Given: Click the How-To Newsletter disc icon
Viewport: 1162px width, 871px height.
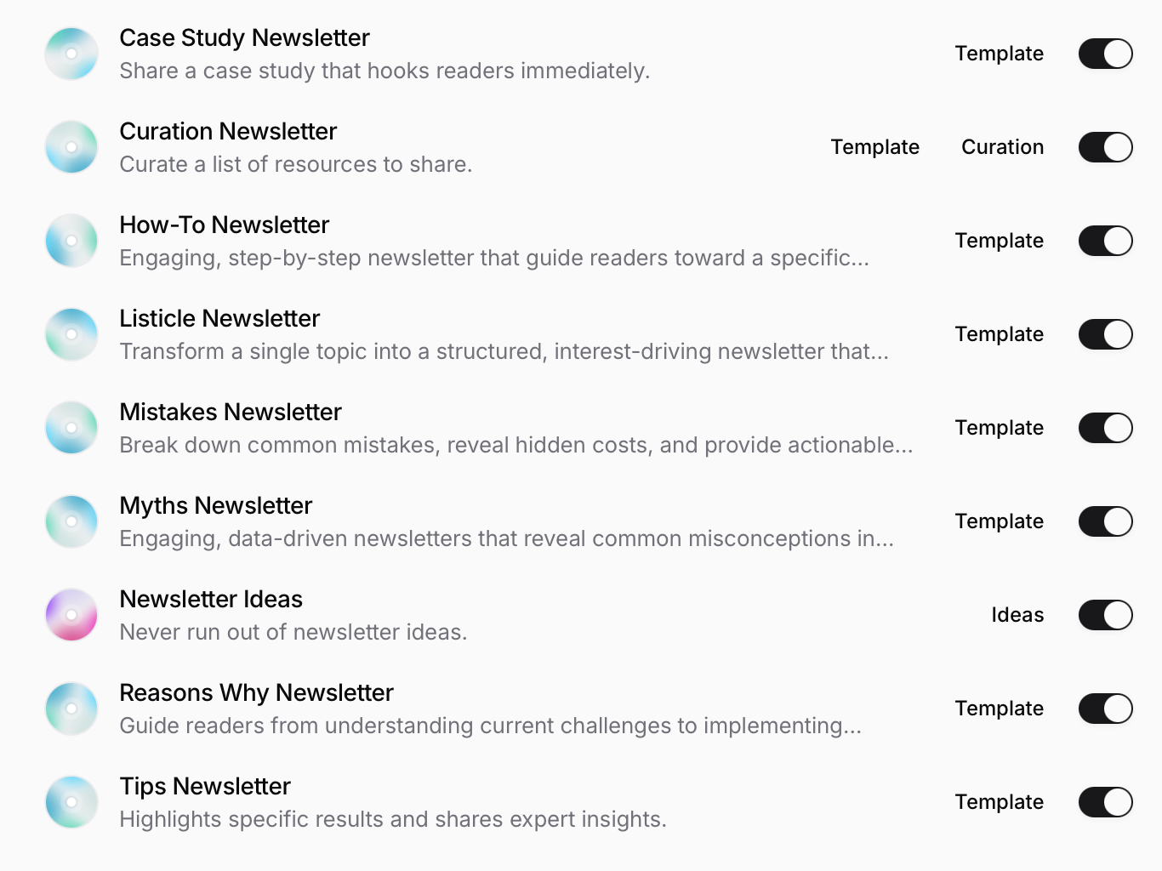Looking at the screenshot, I should pyautogui.click(x=71, y=241).
